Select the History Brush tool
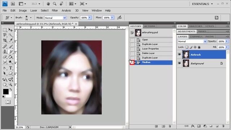 pyautogui.click(x=10, y=52)
